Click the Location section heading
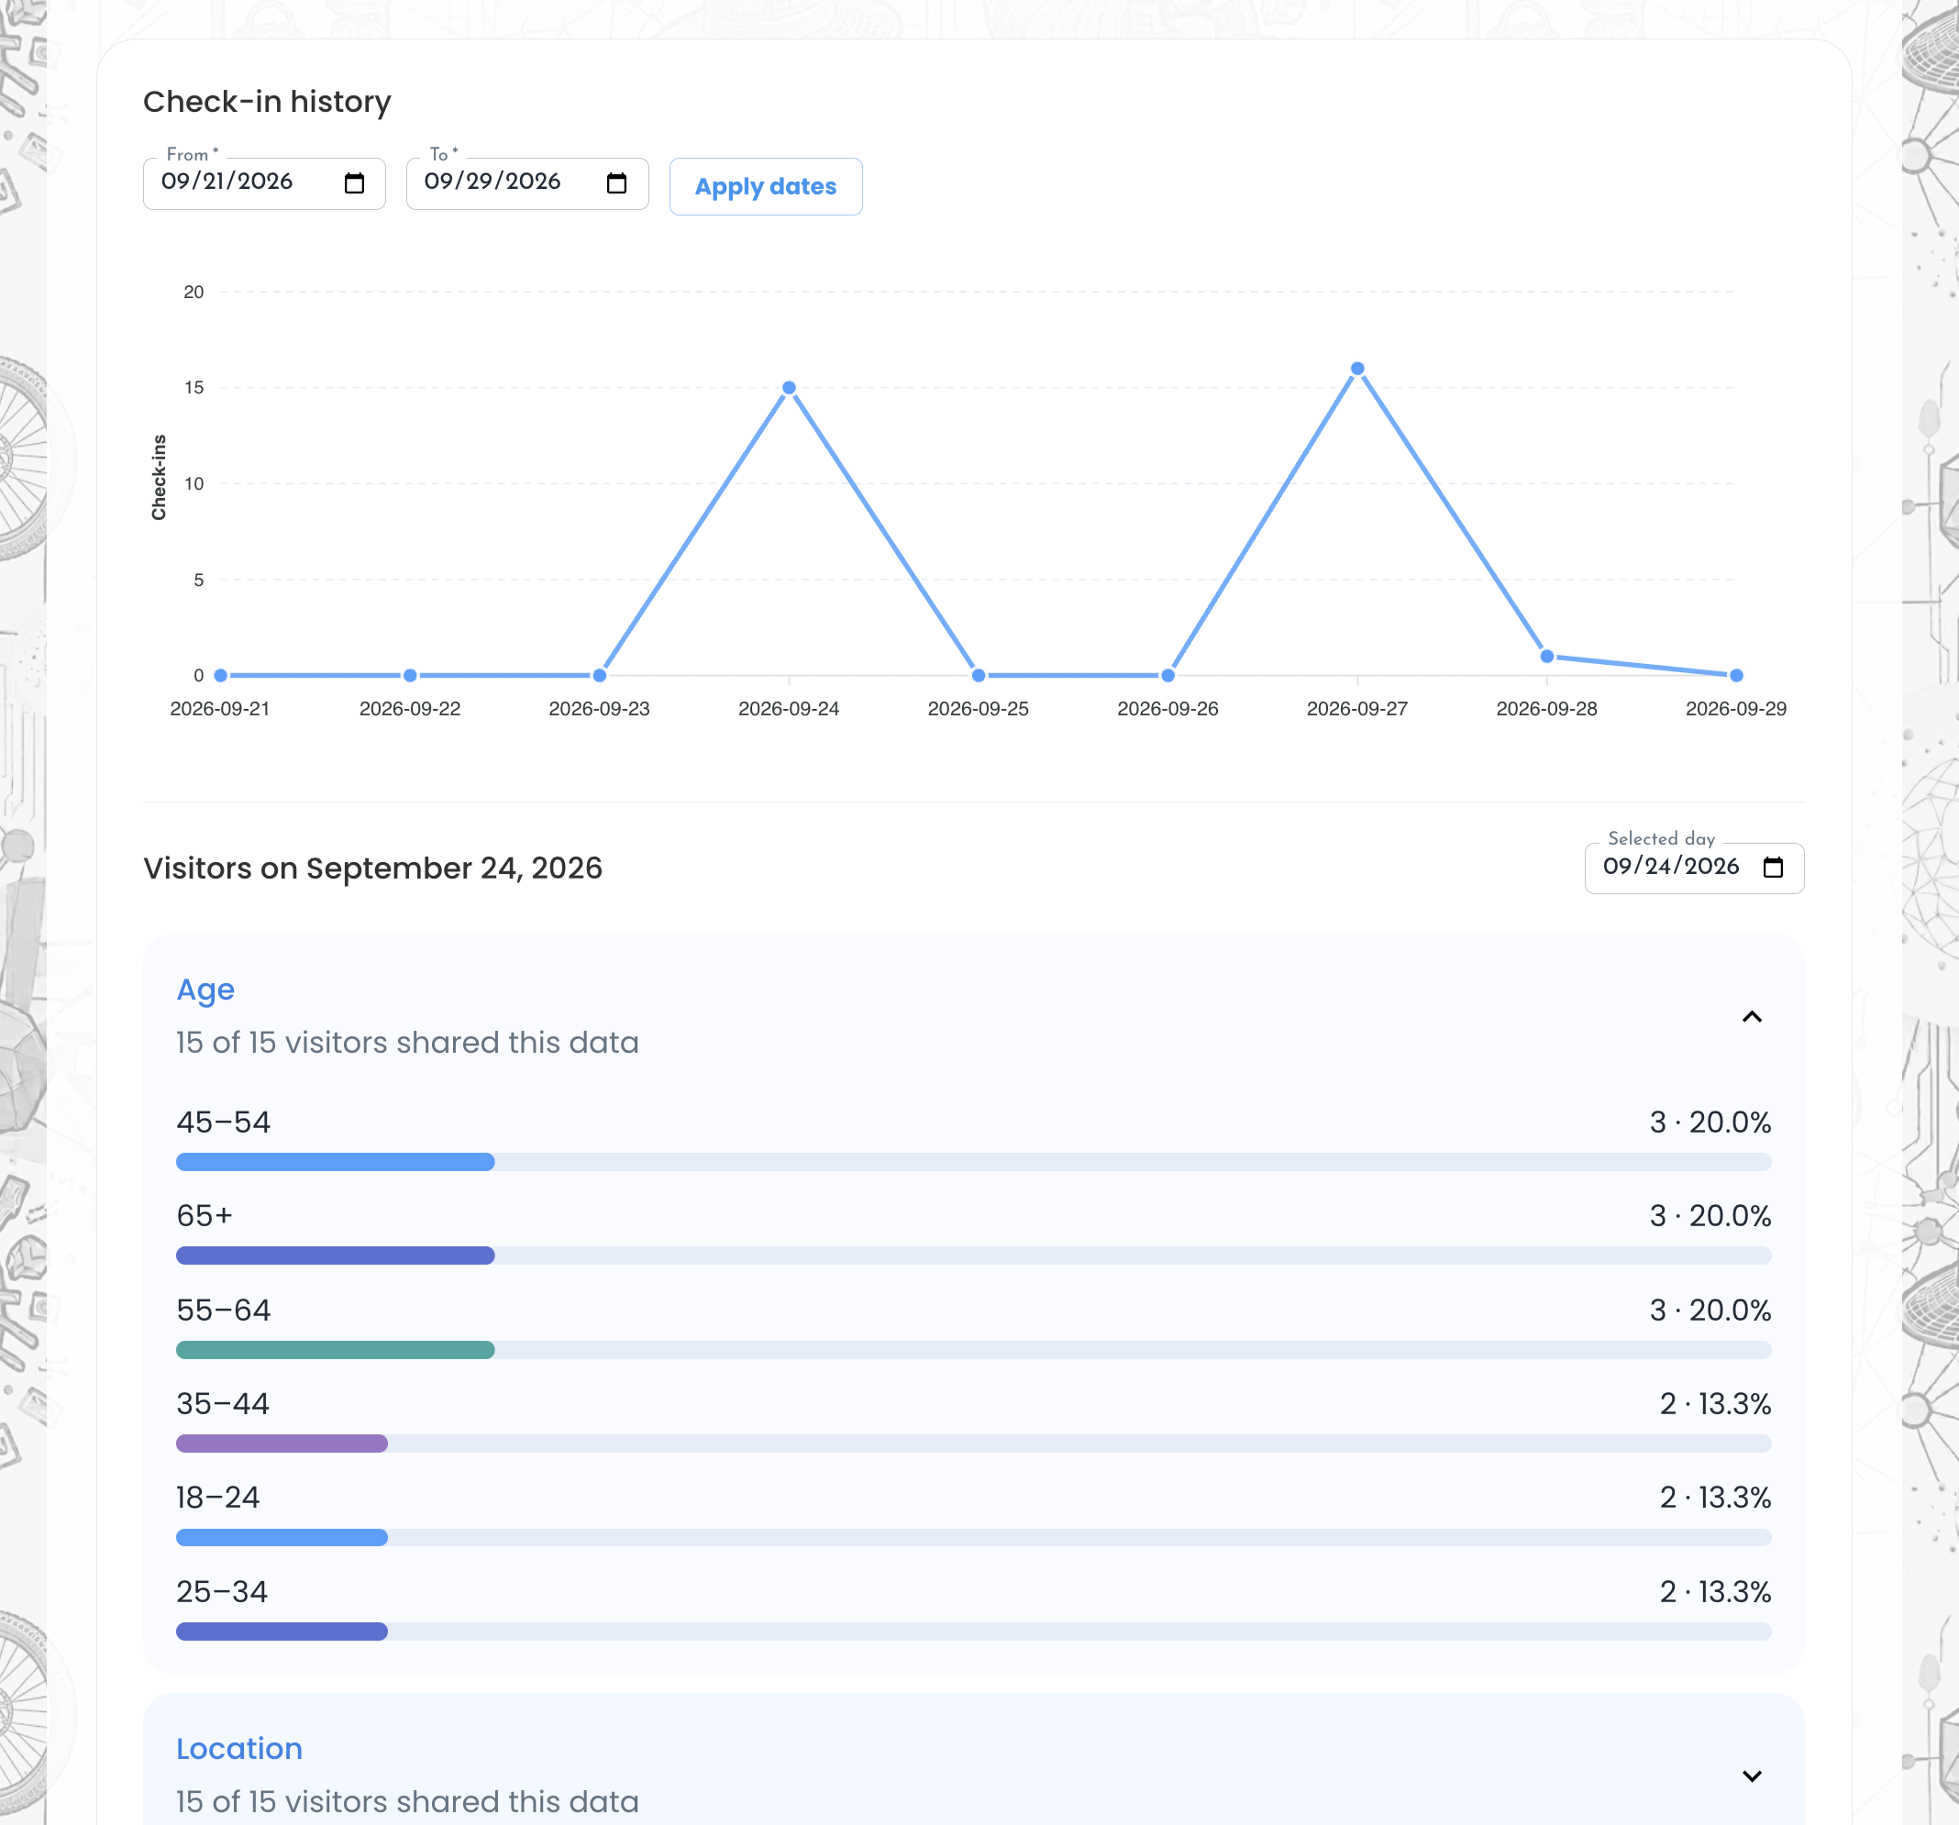This screenshot has width=1959, height=1825. click(239, 1748)
